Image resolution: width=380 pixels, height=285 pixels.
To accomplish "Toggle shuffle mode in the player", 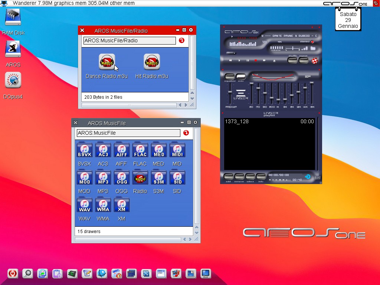I will tap(292, 60).
